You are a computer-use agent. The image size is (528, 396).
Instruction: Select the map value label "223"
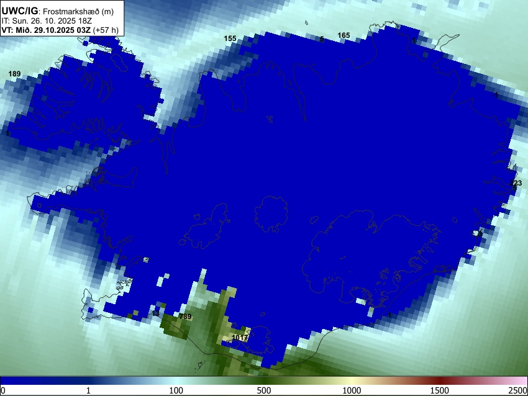[x=516, y=183]
